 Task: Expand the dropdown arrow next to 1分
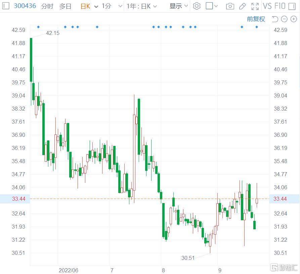(120, 6)
